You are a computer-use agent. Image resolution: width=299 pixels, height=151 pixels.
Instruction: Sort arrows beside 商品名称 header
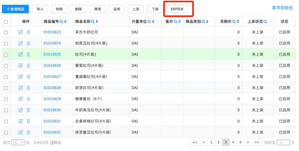coord(97,22)
